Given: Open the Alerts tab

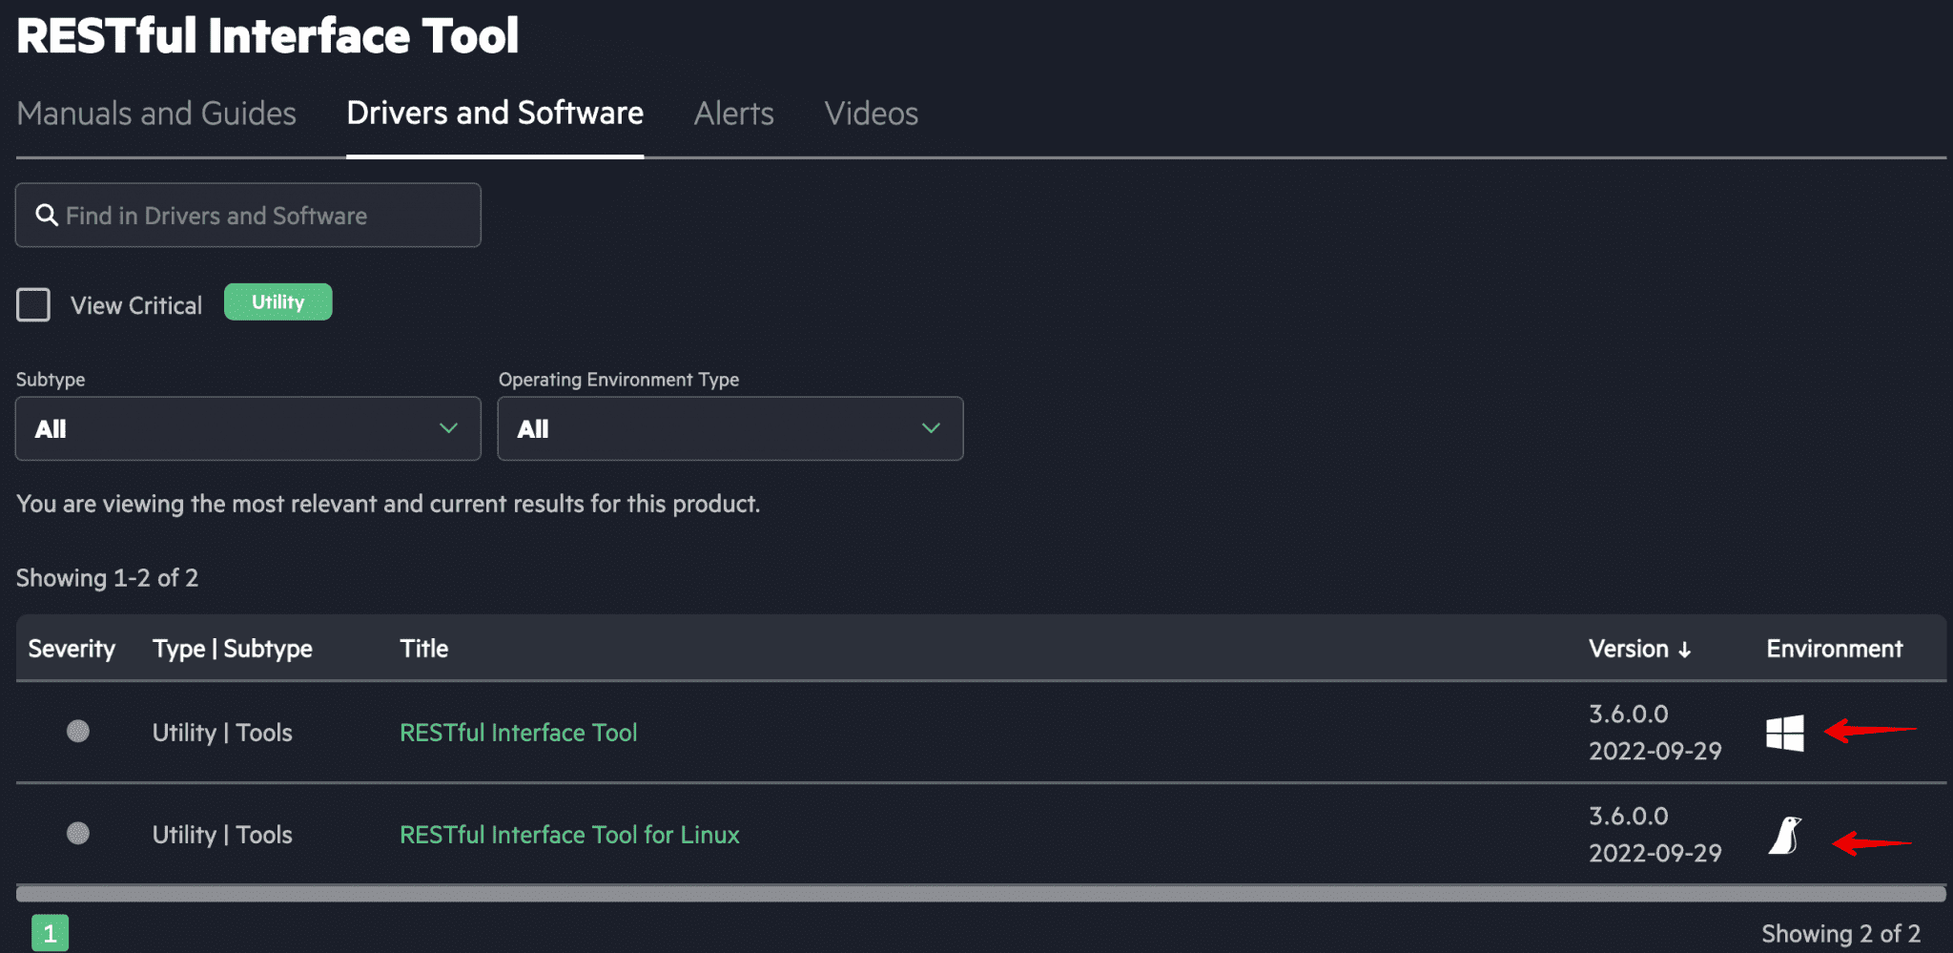Looking at the screenshot, I should coord(733,113).
